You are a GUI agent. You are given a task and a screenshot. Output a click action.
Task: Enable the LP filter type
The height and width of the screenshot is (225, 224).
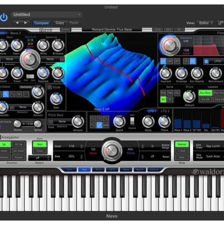(x=163, y=61)
